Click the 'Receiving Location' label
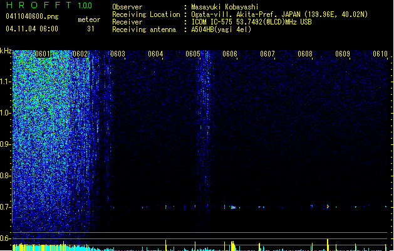 coord(146,14)
